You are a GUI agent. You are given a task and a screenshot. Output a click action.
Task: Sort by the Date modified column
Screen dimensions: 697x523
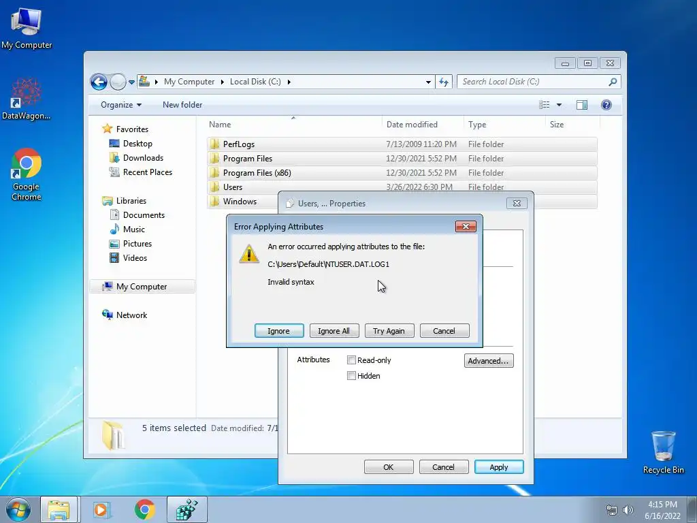[423, 125]
